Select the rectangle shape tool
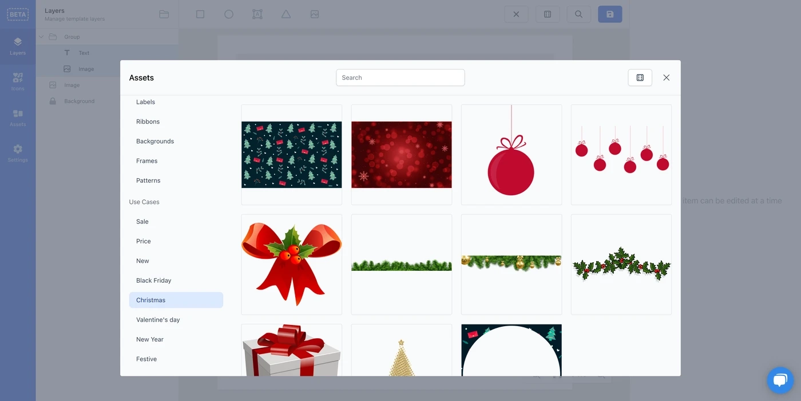This screenshot has width=801, height=401. [200, 14]
